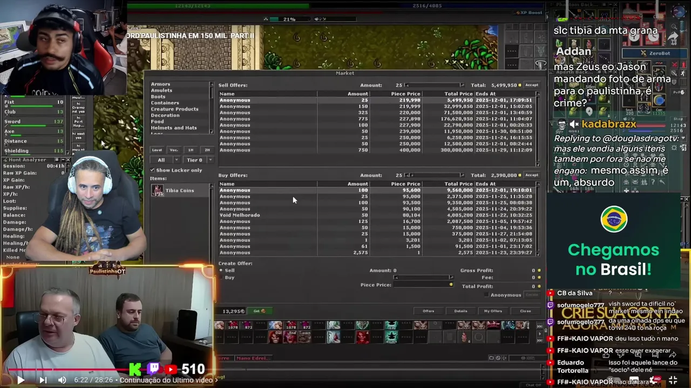Toggle the 1H weapon filter
This screenshot has width=691, height=388.
click(191, 150)
